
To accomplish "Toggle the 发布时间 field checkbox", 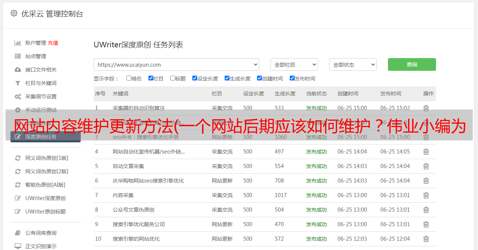I will point(292,78).
